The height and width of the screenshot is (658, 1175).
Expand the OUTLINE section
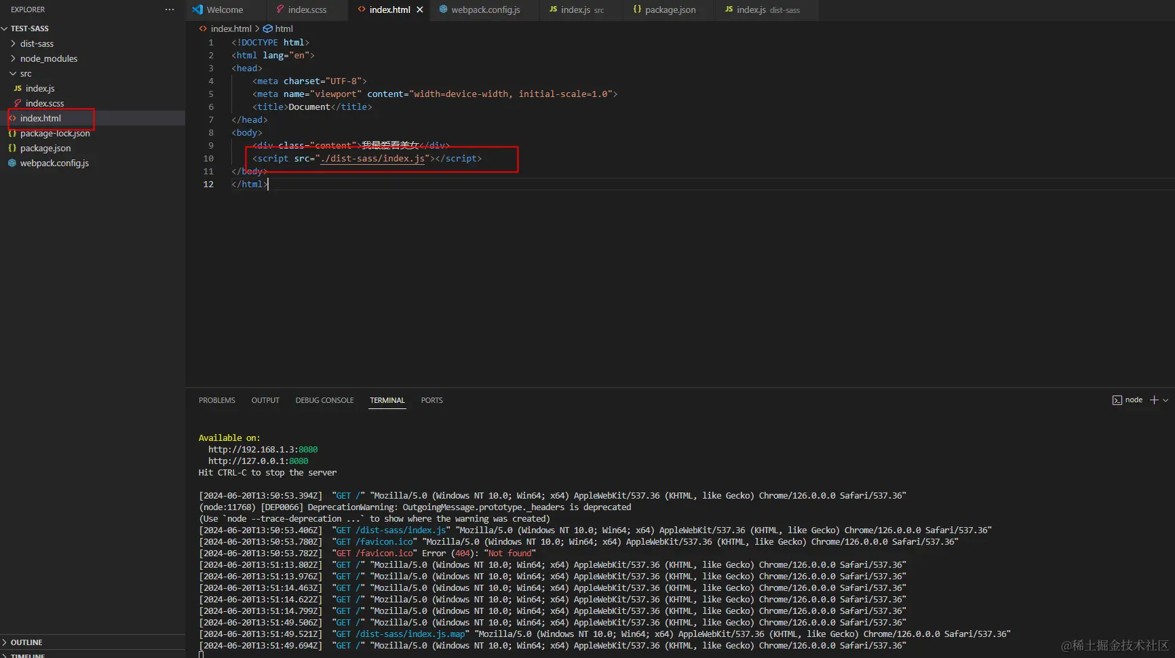pos(92,642)
